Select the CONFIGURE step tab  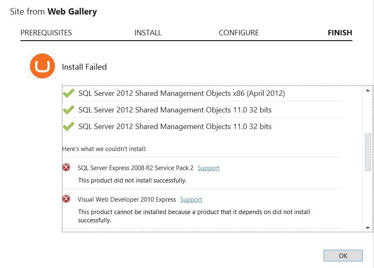click(239, 33)
